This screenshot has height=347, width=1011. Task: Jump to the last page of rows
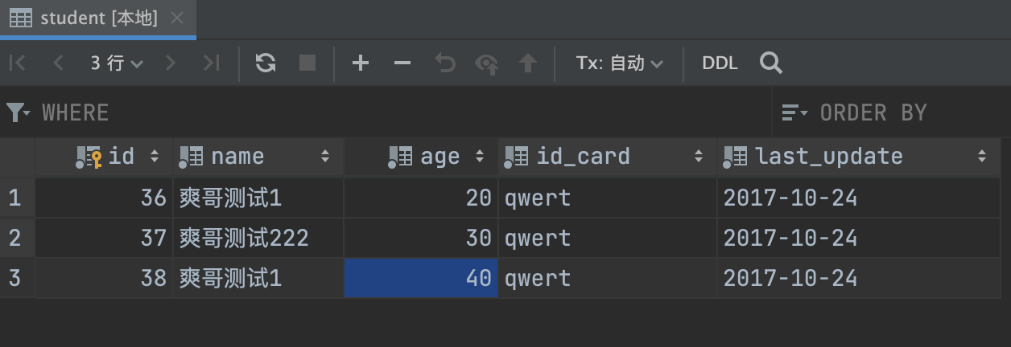(211, 63)
